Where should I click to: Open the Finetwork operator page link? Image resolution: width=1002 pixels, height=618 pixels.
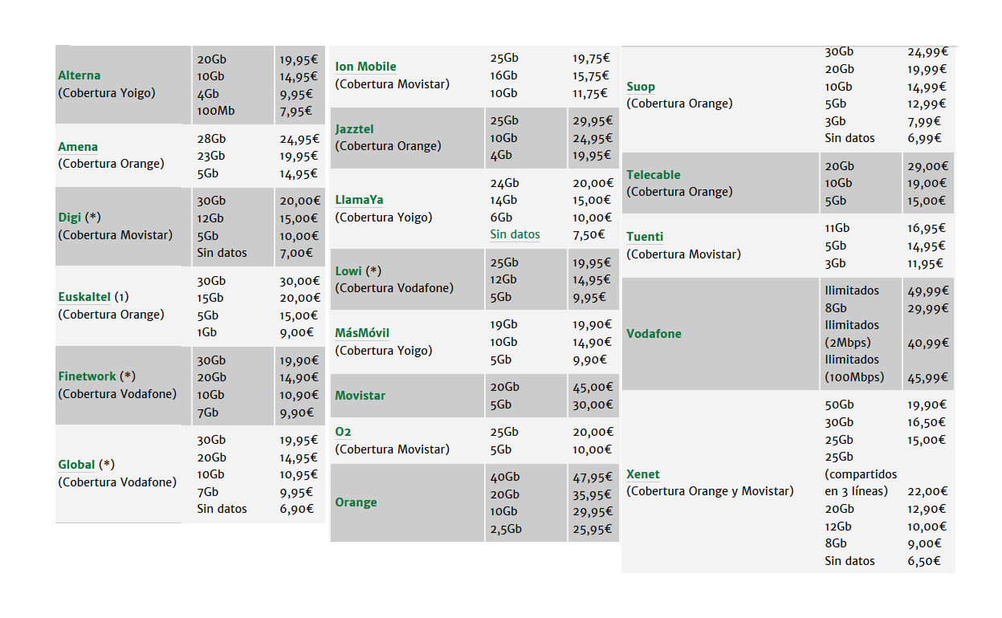click(87, 376)
